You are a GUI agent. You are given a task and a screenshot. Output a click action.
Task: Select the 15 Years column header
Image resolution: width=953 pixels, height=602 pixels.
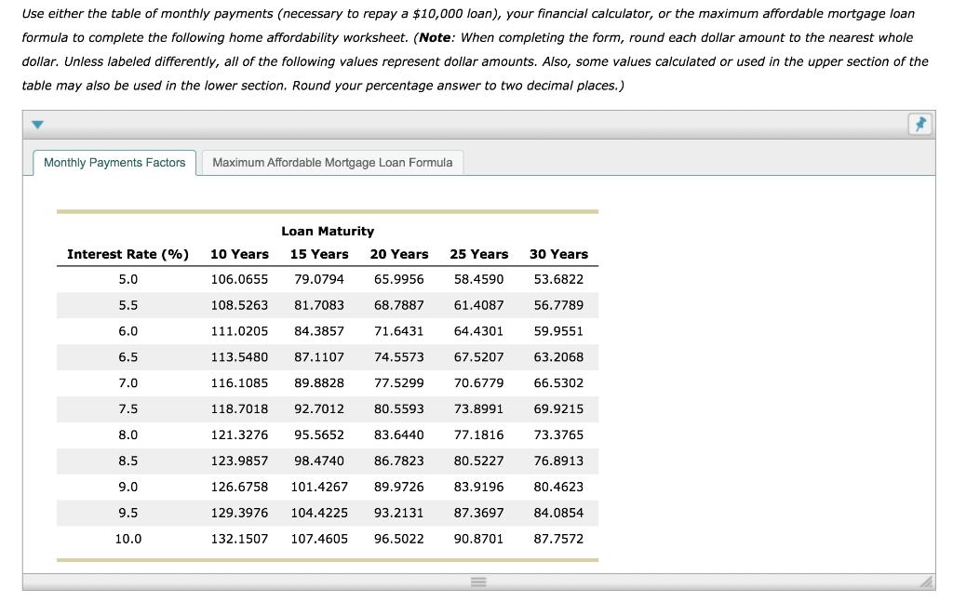click(x=319, y=254)
